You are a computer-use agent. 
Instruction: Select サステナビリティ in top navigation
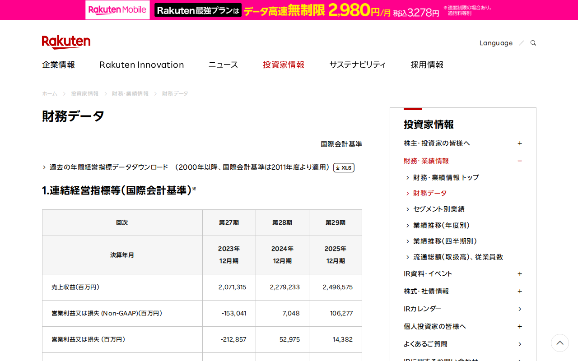pyautogui.click(x=357, y=65)
